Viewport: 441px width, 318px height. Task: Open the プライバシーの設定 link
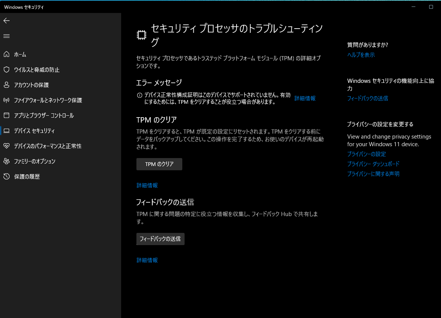pos(366,154)
